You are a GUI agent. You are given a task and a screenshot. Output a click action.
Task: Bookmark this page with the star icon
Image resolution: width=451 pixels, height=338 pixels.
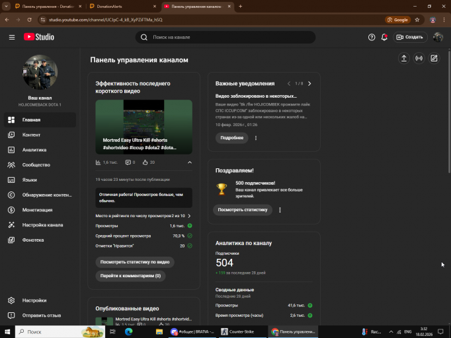[417, 20]
